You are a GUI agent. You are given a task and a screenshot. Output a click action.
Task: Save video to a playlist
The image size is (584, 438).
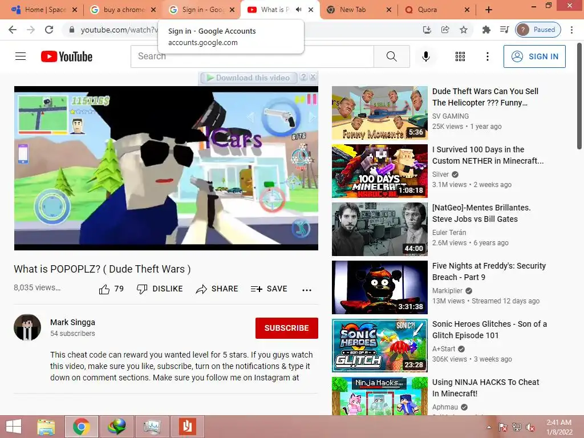point(269,289)
